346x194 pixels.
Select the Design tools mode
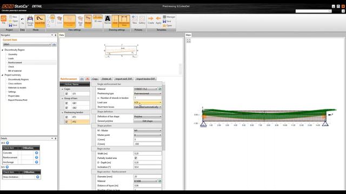click(x=30, y=21)
